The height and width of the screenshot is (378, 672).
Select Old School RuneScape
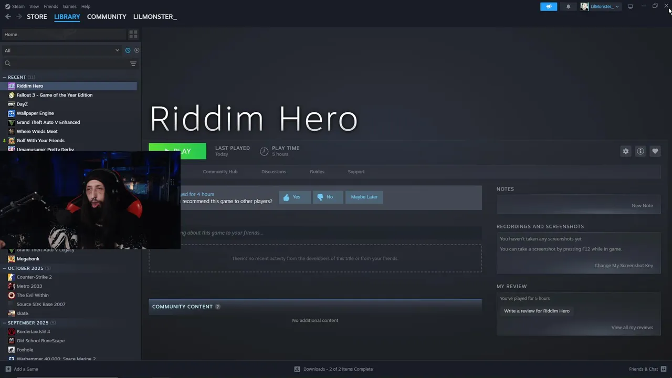40,341
